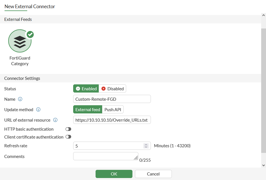Choose Push API update method
Image resolution: width=266 pixels, height=180 pixels.
click(113, 109)
